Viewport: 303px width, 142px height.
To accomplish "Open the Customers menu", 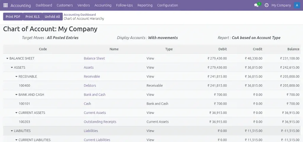I will pyautogui.click(x=65, y=5).
